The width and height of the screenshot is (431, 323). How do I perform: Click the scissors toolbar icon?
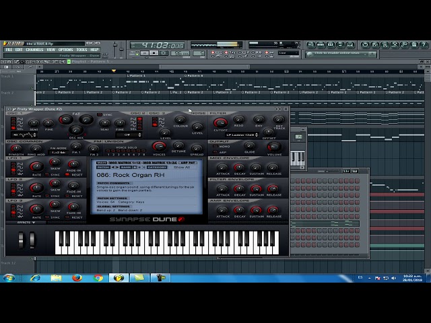tap(395, 44)
